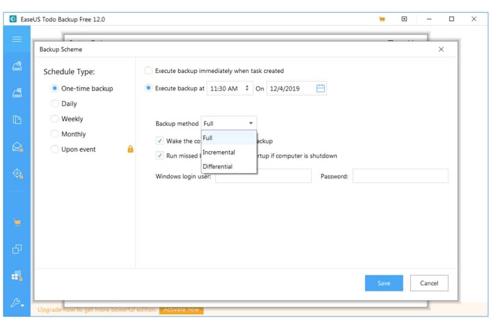Viewport: 492px width, 327px height.
Task: Open the title bar dropdown menu box
Action: pos(404,19)
